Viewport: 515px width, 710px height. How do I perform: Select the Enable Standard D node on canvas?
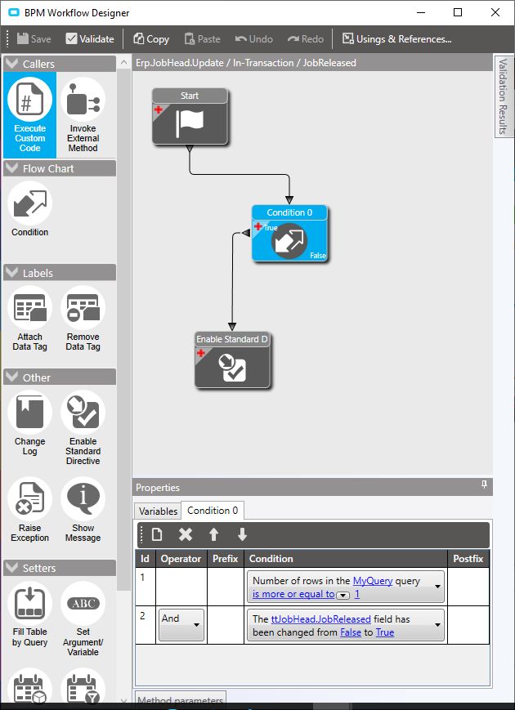tap(232, 360)
